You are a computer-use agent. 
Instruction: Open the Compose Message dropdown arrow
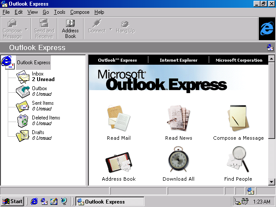click(26, 29)
